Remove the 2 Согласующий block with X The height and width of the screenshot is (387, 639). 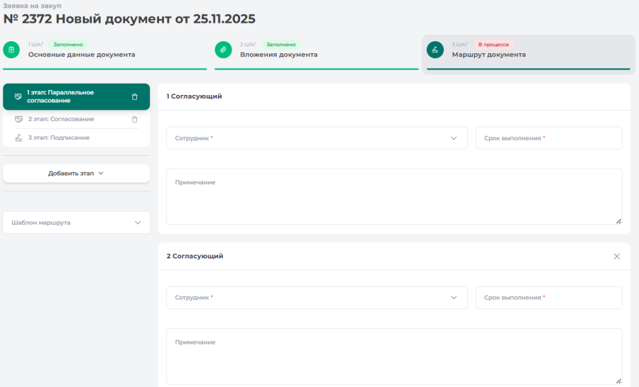(x=616, y=257)
